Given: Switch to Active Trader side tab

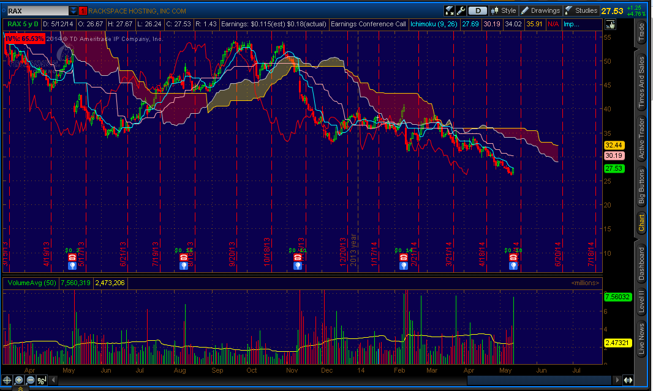Looking at the screenshot, I should [642, 138].
